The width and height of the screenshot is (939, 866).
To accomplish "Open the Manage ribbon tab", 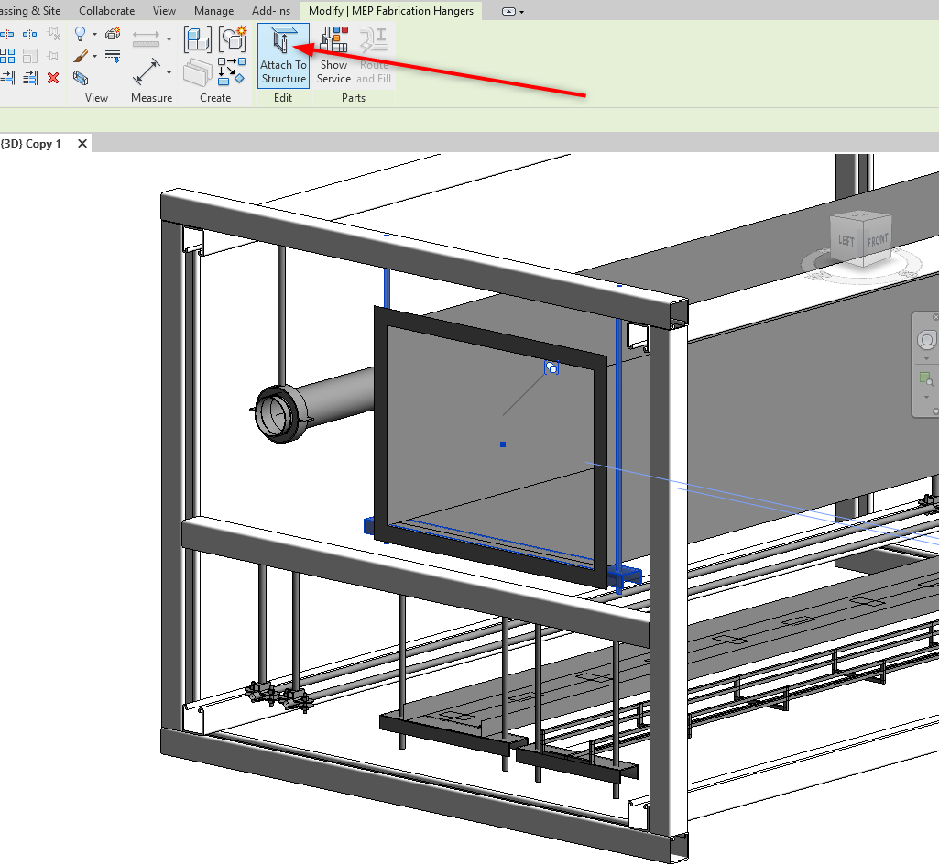I will click(x=213, y=11).
